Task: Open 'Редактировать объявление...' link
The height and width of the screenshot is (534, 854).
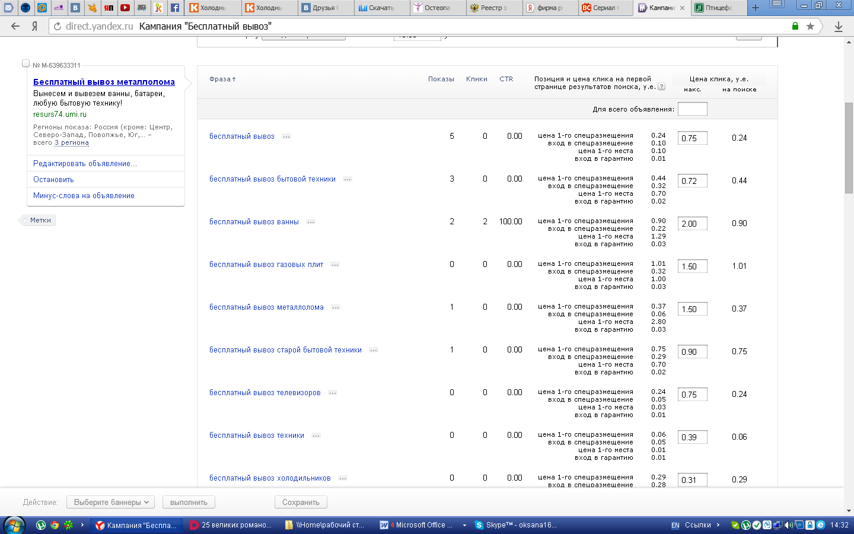Action: (x=85, y=164)
